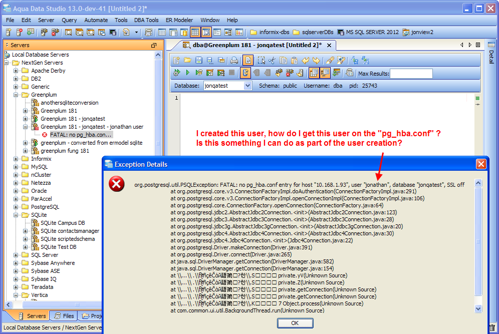Screen dimensions: 499x334
Task: Click the database terminal icon in main toolbar
Action: 113,32
